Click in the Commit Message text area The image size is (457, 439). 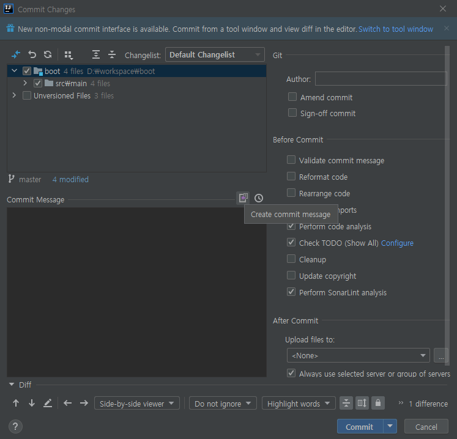pos(136,292)
